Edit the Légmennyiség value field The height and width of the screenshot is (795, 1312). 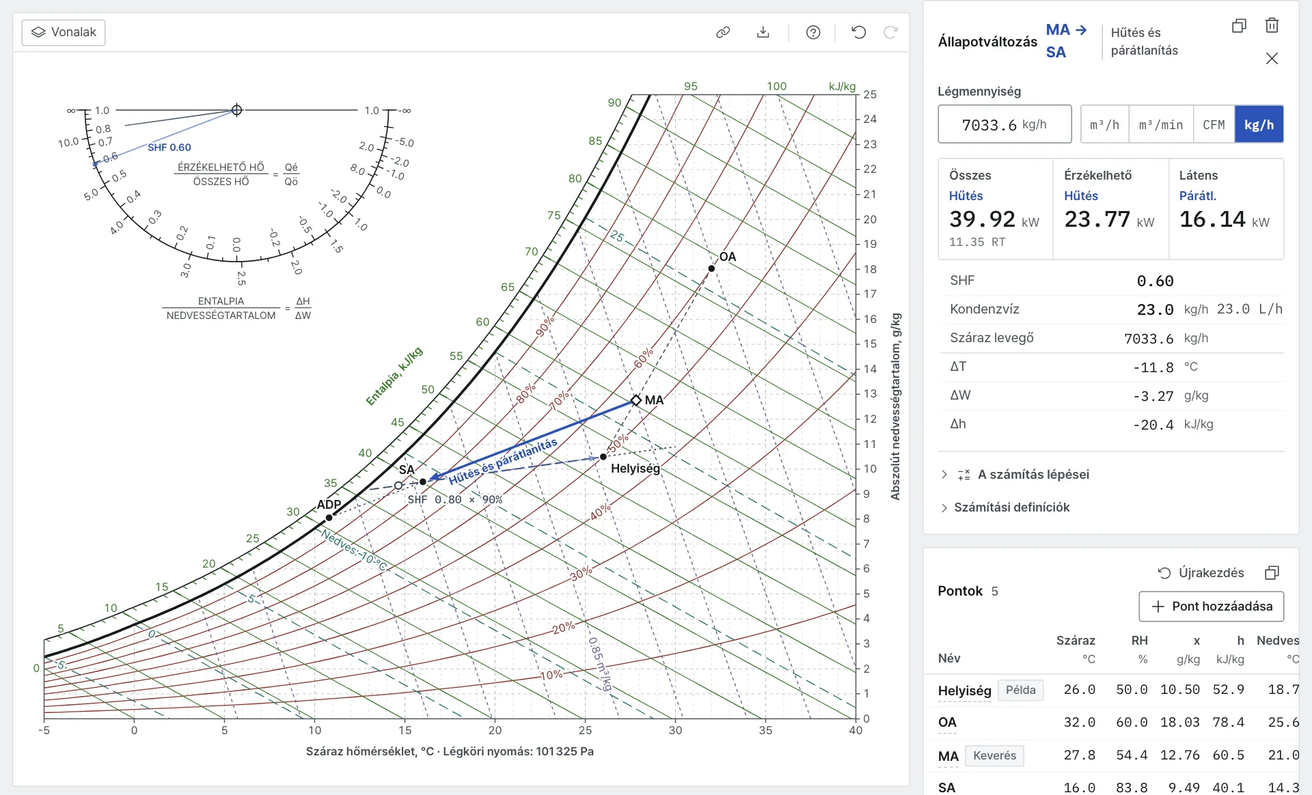[x=1004, y=124]
